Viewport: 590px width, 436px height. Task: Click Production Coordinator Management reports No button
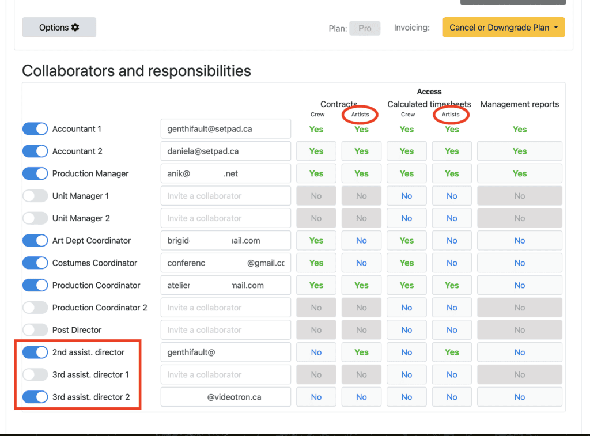coord(519,285)
